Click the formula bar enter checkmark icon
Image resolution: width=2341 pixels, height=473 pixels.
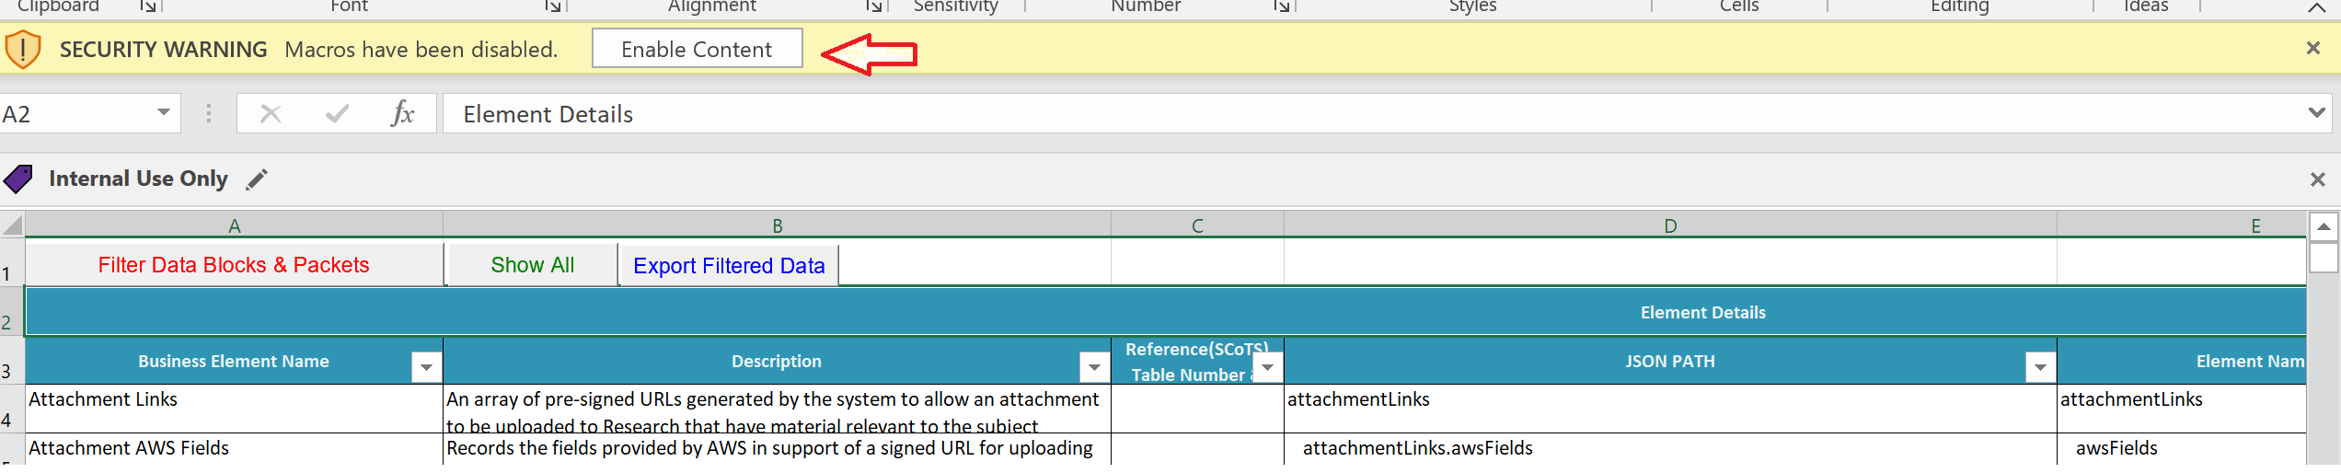pos(337,113)
